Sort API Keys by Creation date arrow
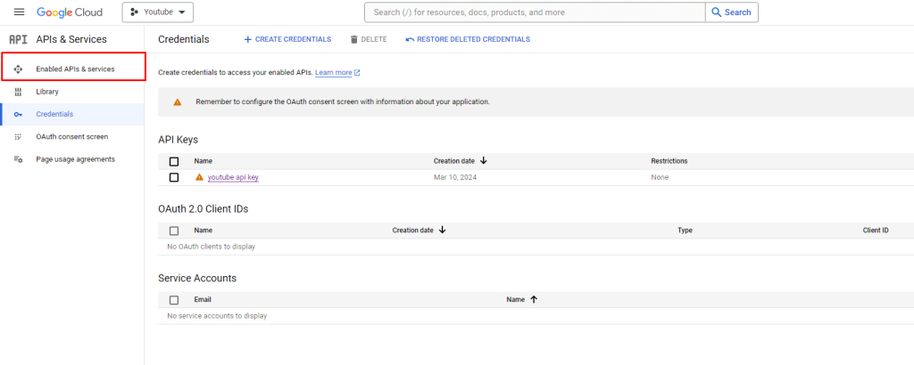Screen dimensions: 914x365 pos(483,161)
